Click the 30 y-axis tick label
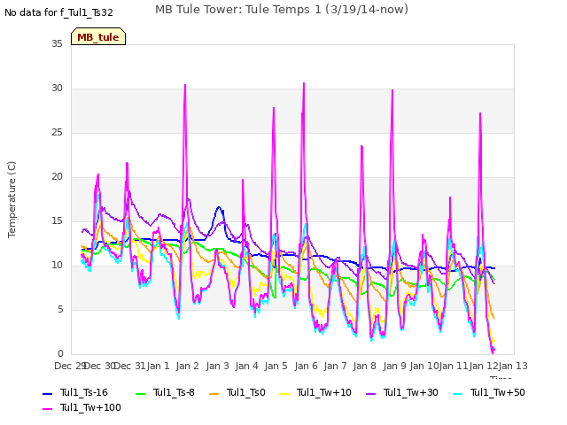 [x=57, y=89]
